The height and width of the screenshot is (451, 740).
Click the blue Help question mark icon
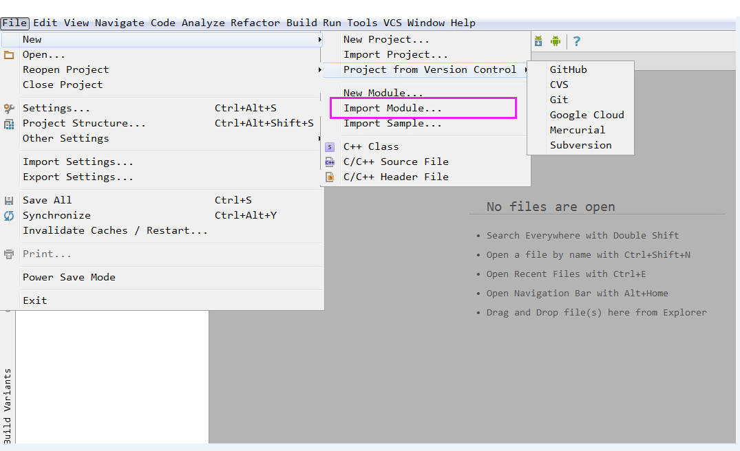[576, 41]
